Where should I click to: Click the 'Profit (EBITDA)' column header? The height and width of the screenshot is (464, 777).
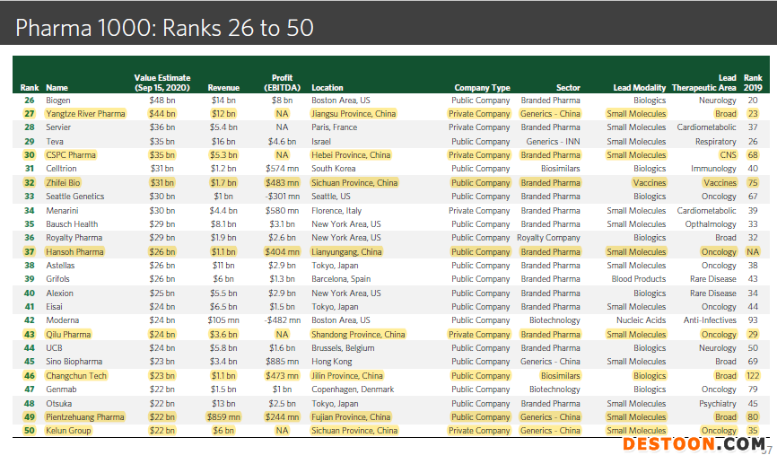click(x=282, y=83)
